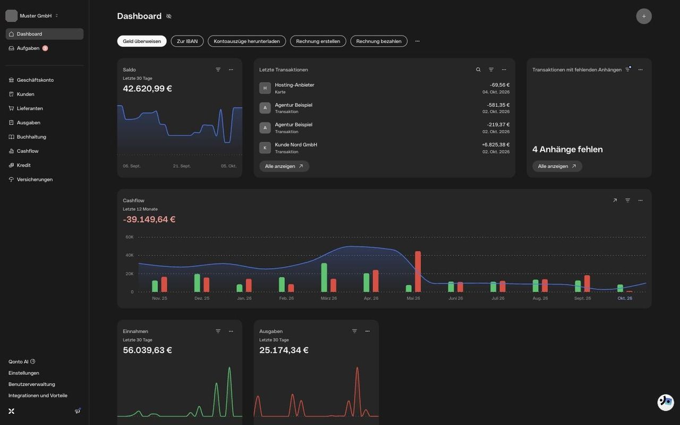Open Lieferanten in the sidebar
680x425 pixels.
(x=45, y=108)
